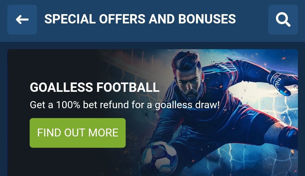Tap the words 'goalless draw!' in the description

(x=187, y=105)
